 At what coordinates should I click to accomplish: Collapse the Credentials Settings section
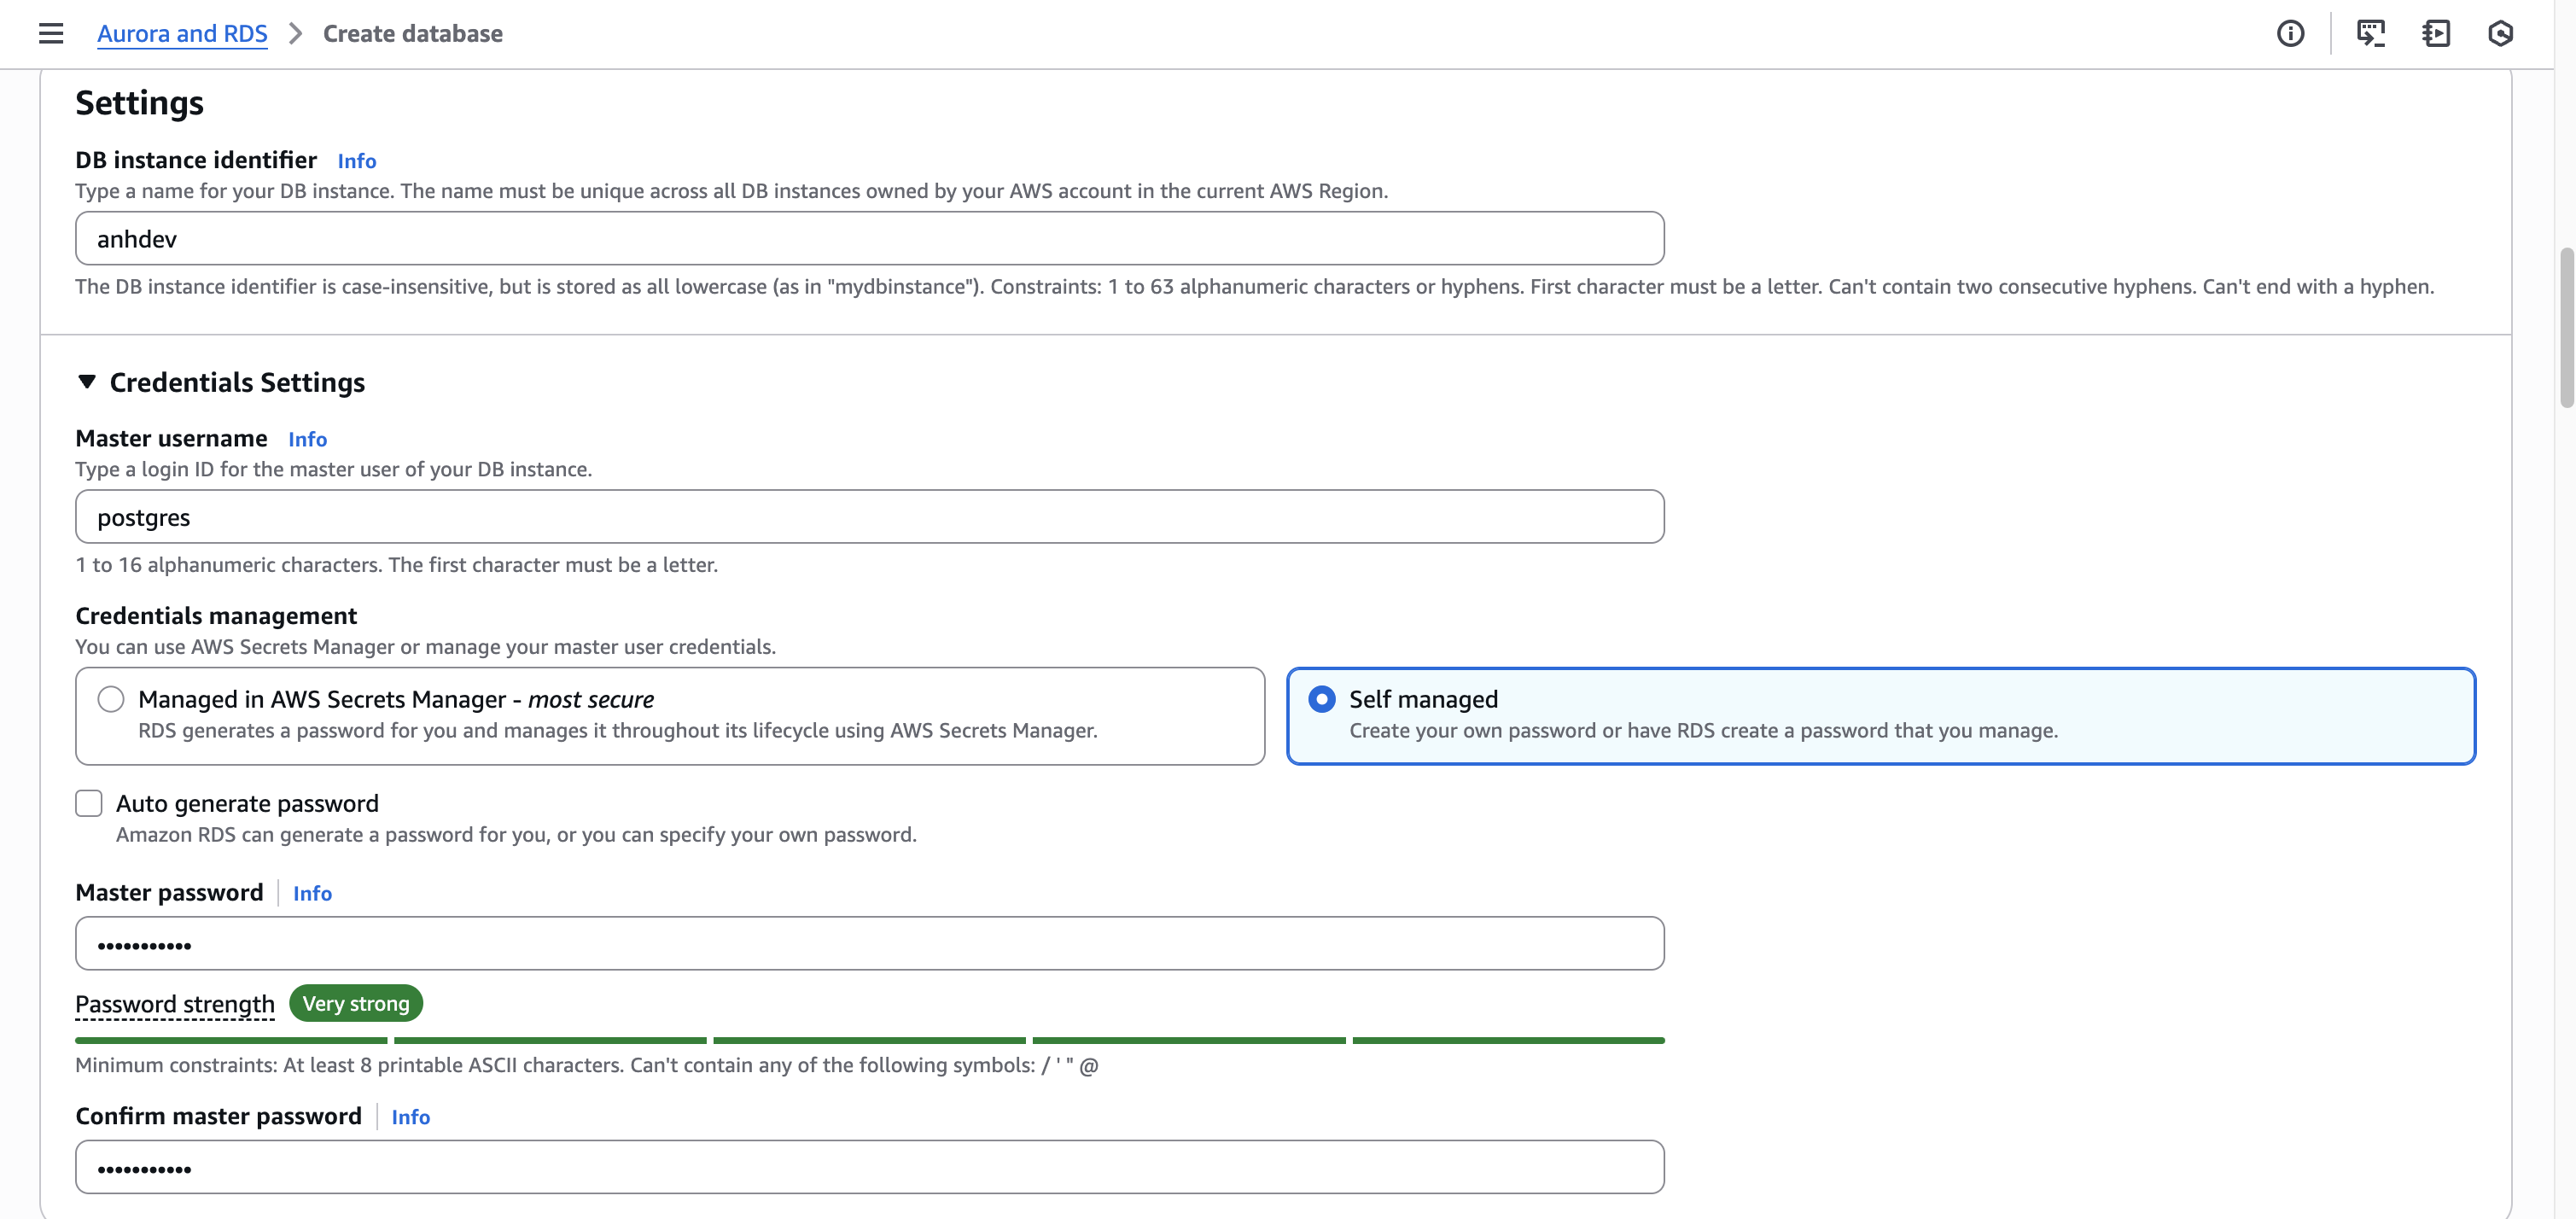[87, 382]
